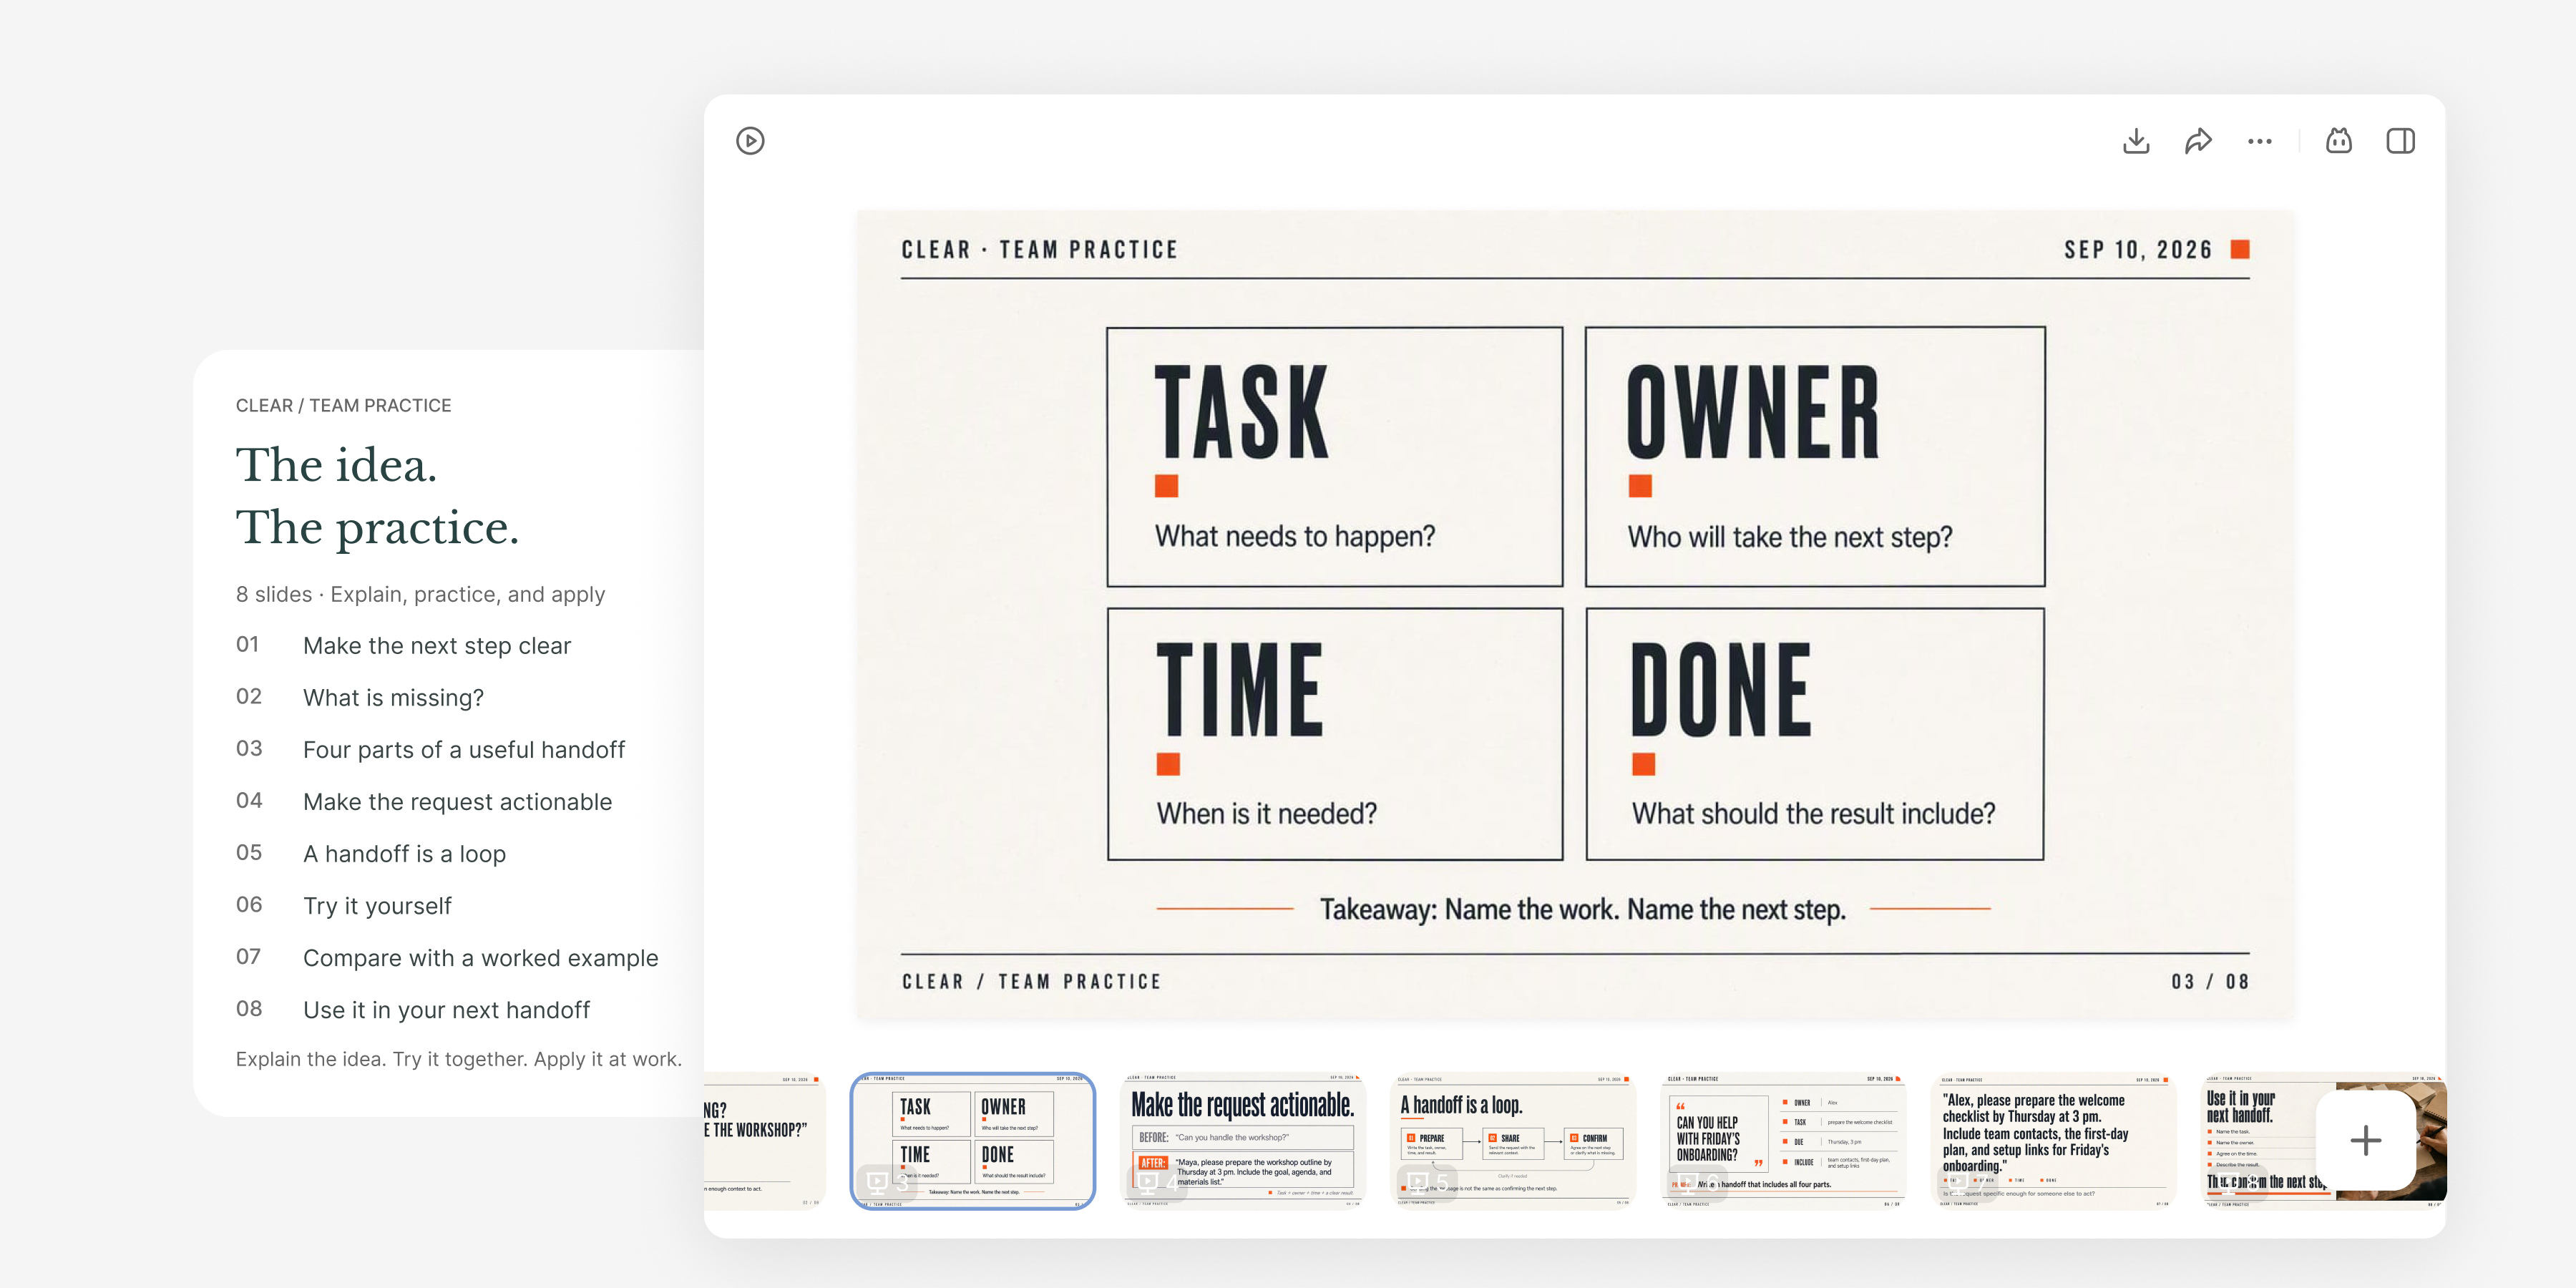This screenshot has width=2576, height=1288.
Task: Click the share arrow icon
Action: tap(2198, 141)
